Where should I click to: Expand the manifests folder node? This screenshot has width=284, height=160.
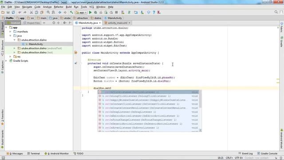10,32
